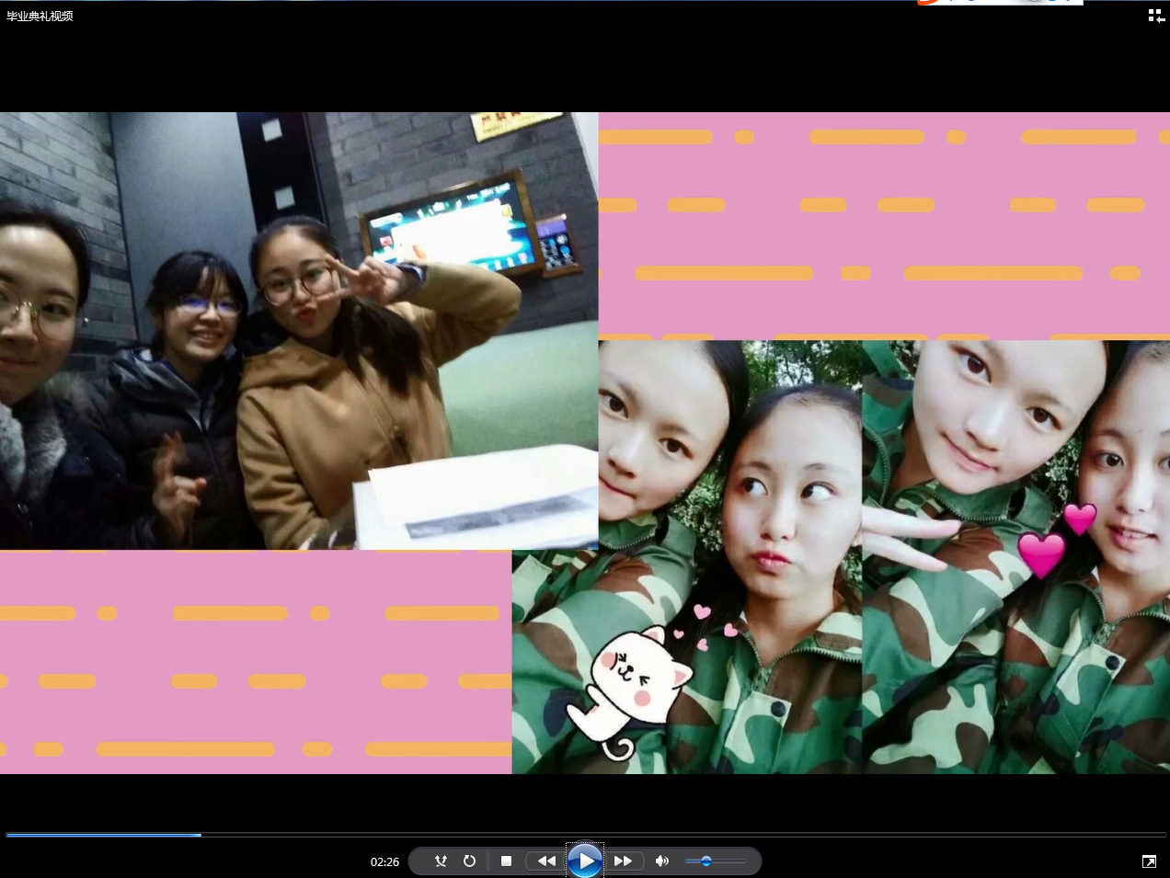Click the blue played portion of seek bar

pyautogui.click(x=101, y=835)
